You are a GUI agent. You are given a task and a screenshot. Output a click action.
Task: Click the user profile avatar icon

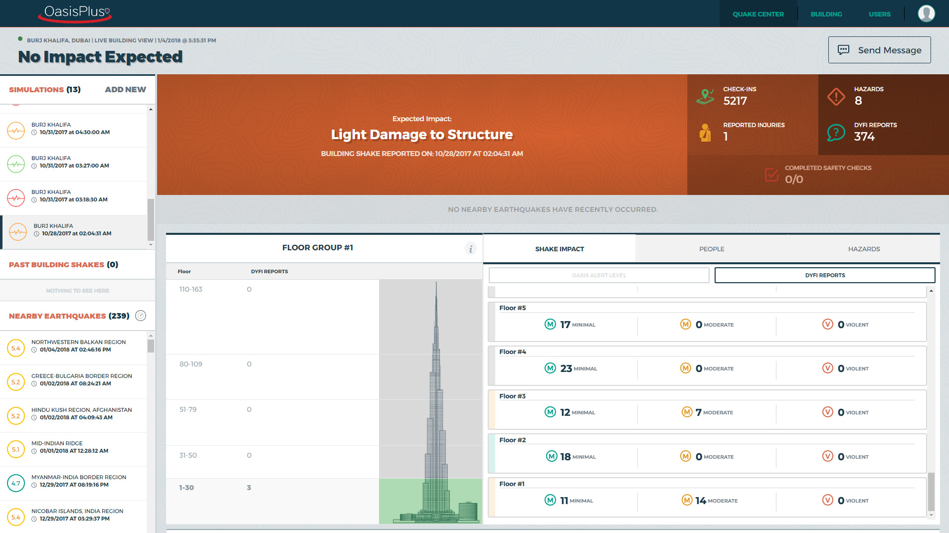[926, 13]
